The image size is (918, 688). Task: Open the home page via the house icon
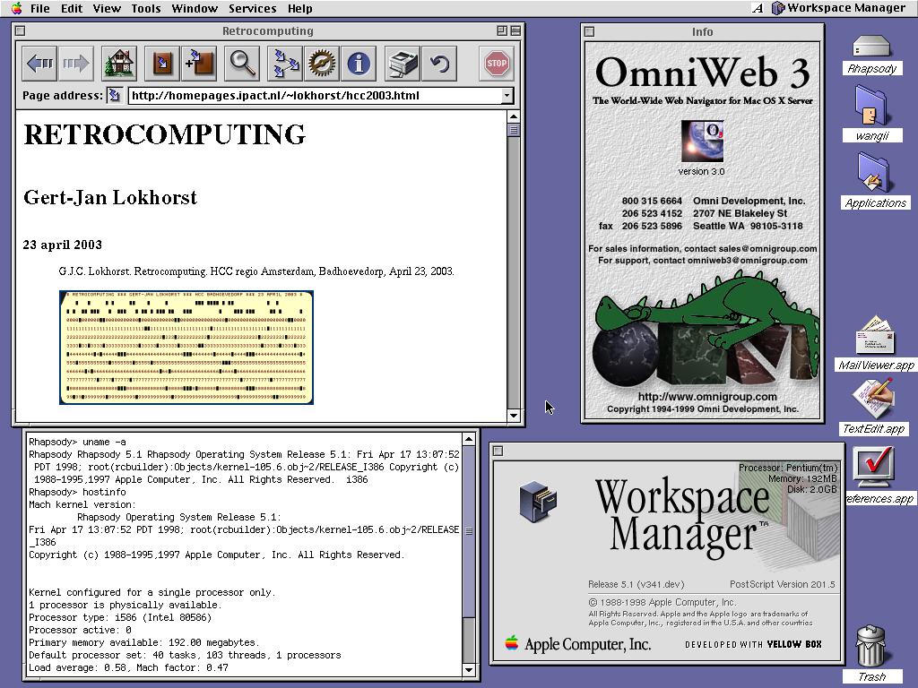(x=119, y=64)
